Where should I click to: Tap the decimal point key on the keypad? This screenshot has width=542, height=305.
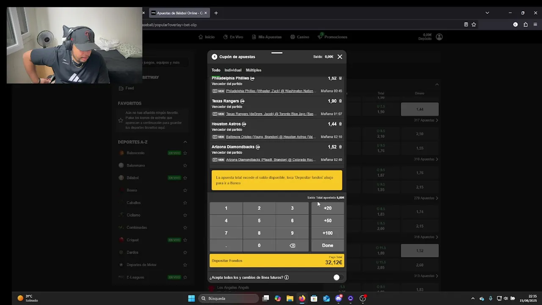(226, 246)
